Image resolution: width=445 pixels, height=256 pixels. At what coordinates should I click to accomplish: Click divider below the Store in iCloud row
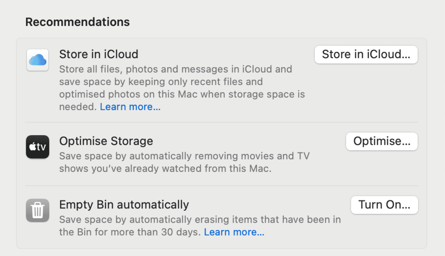click(221, 122)
